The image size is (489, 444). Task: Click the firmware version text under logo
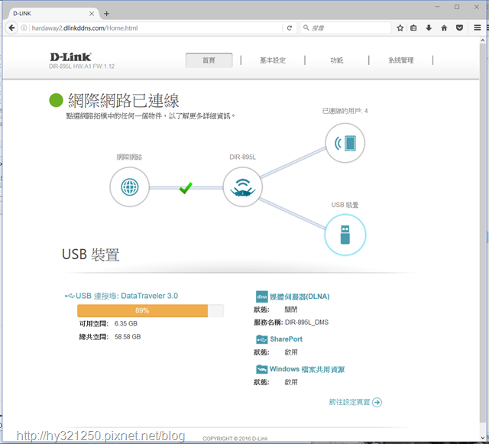(82, 66)
